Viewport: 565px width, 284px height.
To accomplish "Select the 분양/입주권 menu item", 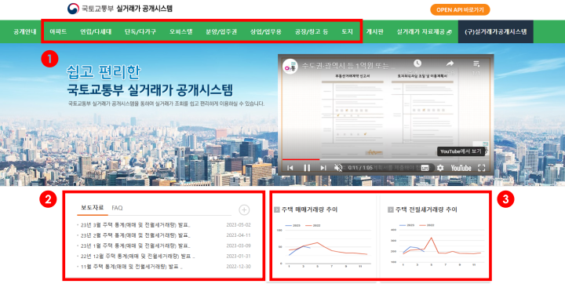I will coord(221,31).
